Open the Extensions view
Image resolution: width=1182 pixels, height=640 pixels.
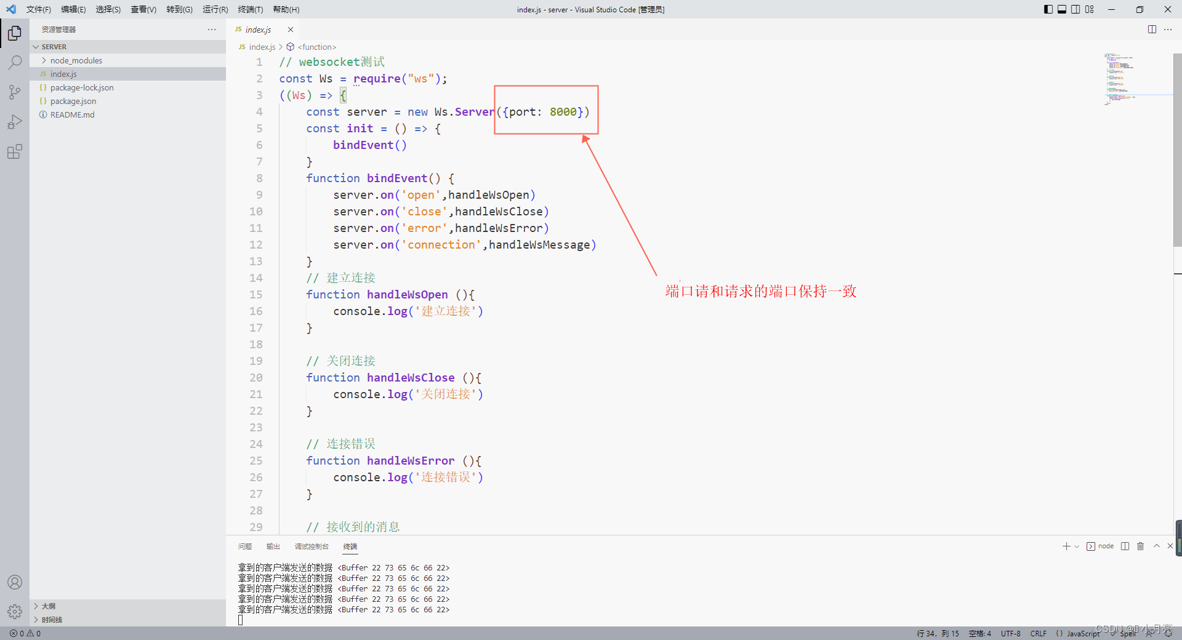15,151
